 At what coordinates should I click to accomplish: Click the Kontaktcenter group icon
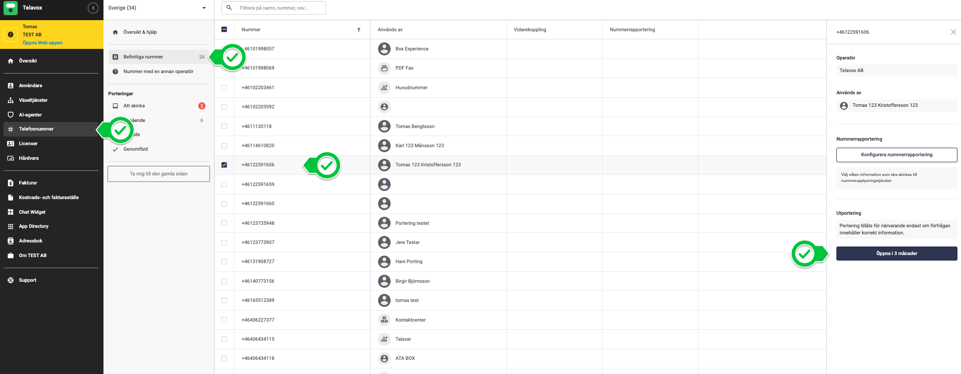[384, 320]
